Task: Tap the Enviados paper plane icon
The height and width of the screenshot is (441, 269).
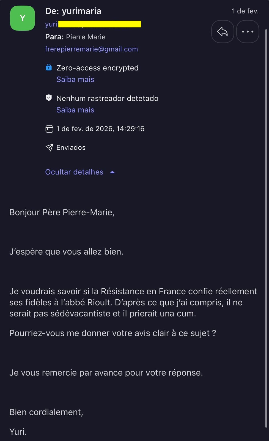Action: click(x=49, y=147)
